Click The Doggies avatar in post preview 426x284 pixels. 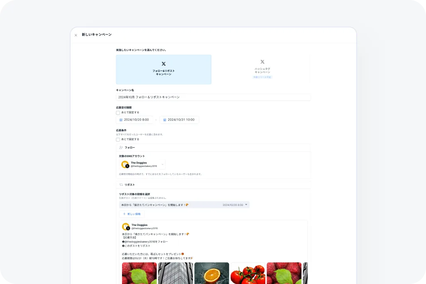point(126,227)
